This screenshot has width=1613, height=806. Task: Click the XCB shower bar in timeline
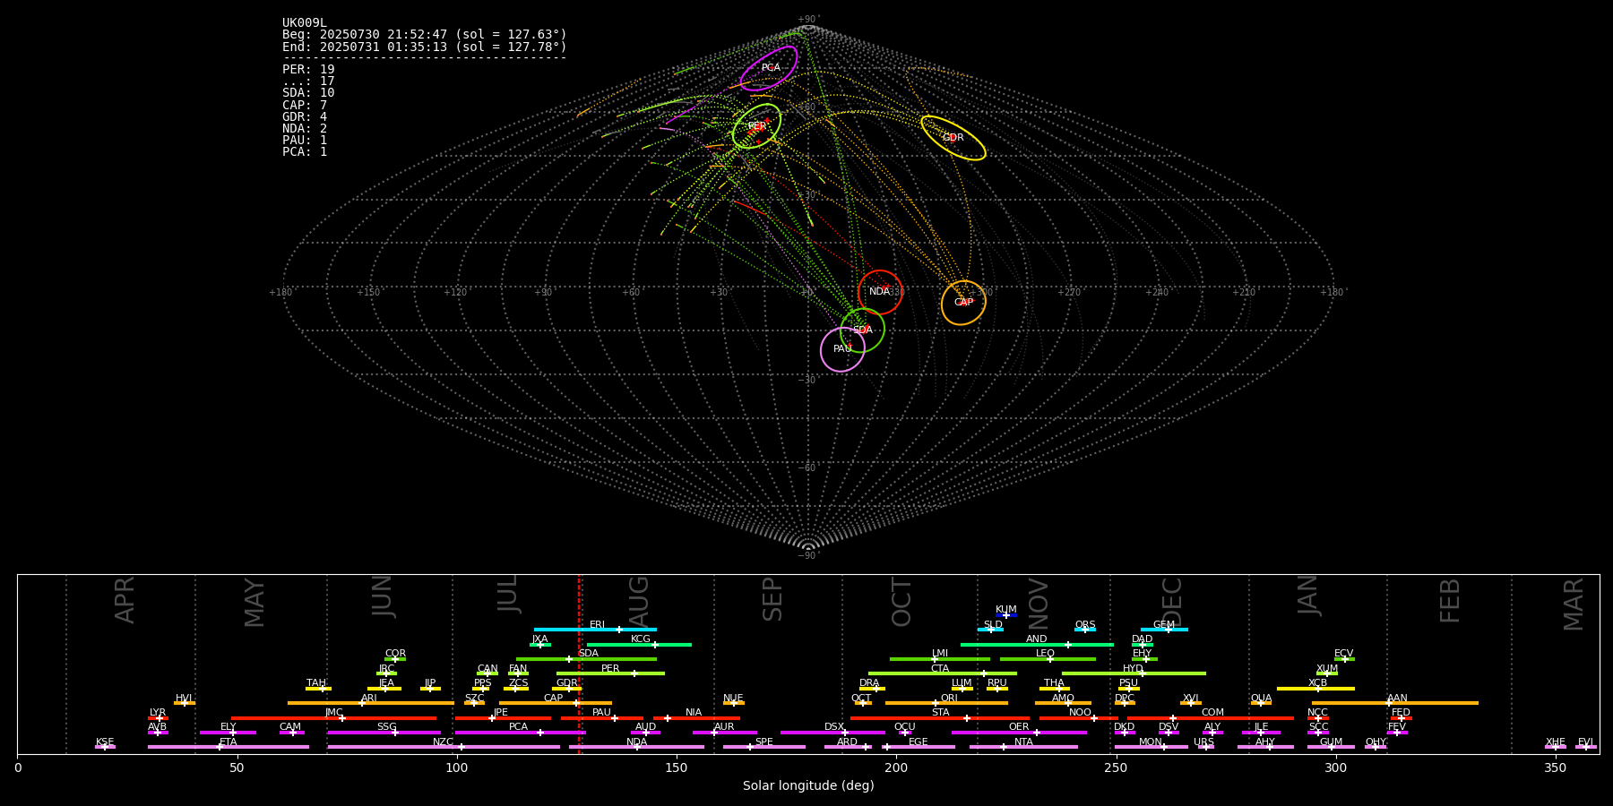tap(1315, 689)
